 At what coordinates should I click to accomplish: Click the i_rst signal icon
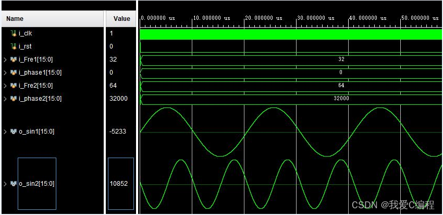(14, 46)
